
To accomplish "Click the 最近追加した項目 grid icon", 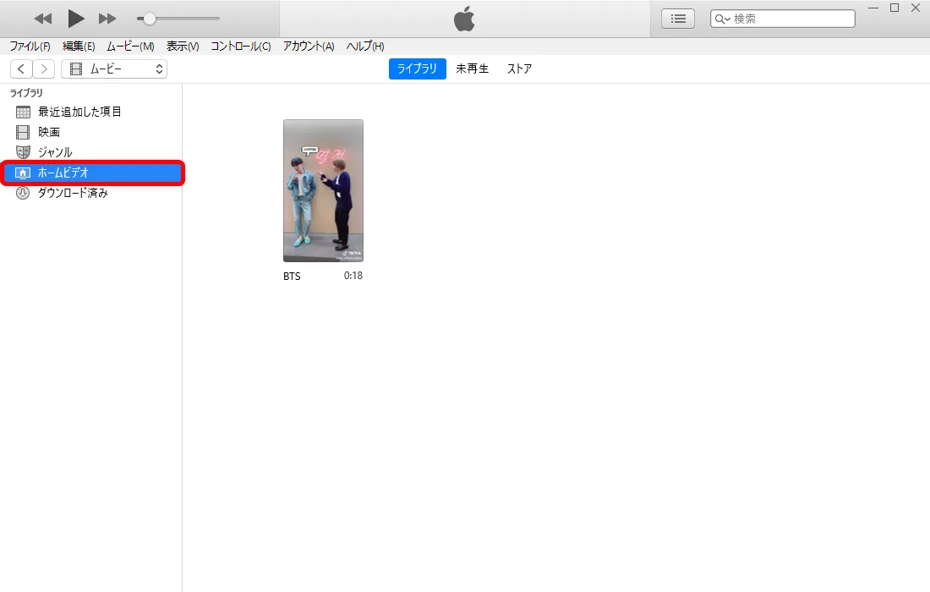I will [x=23, y=112].
